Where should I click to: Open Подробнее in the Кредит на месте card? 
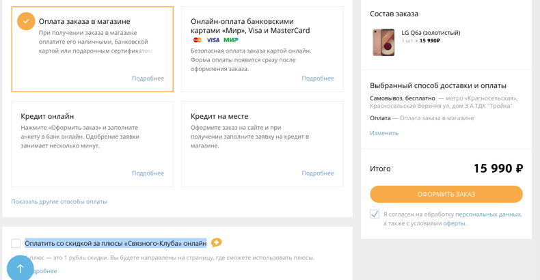point(318,173)
